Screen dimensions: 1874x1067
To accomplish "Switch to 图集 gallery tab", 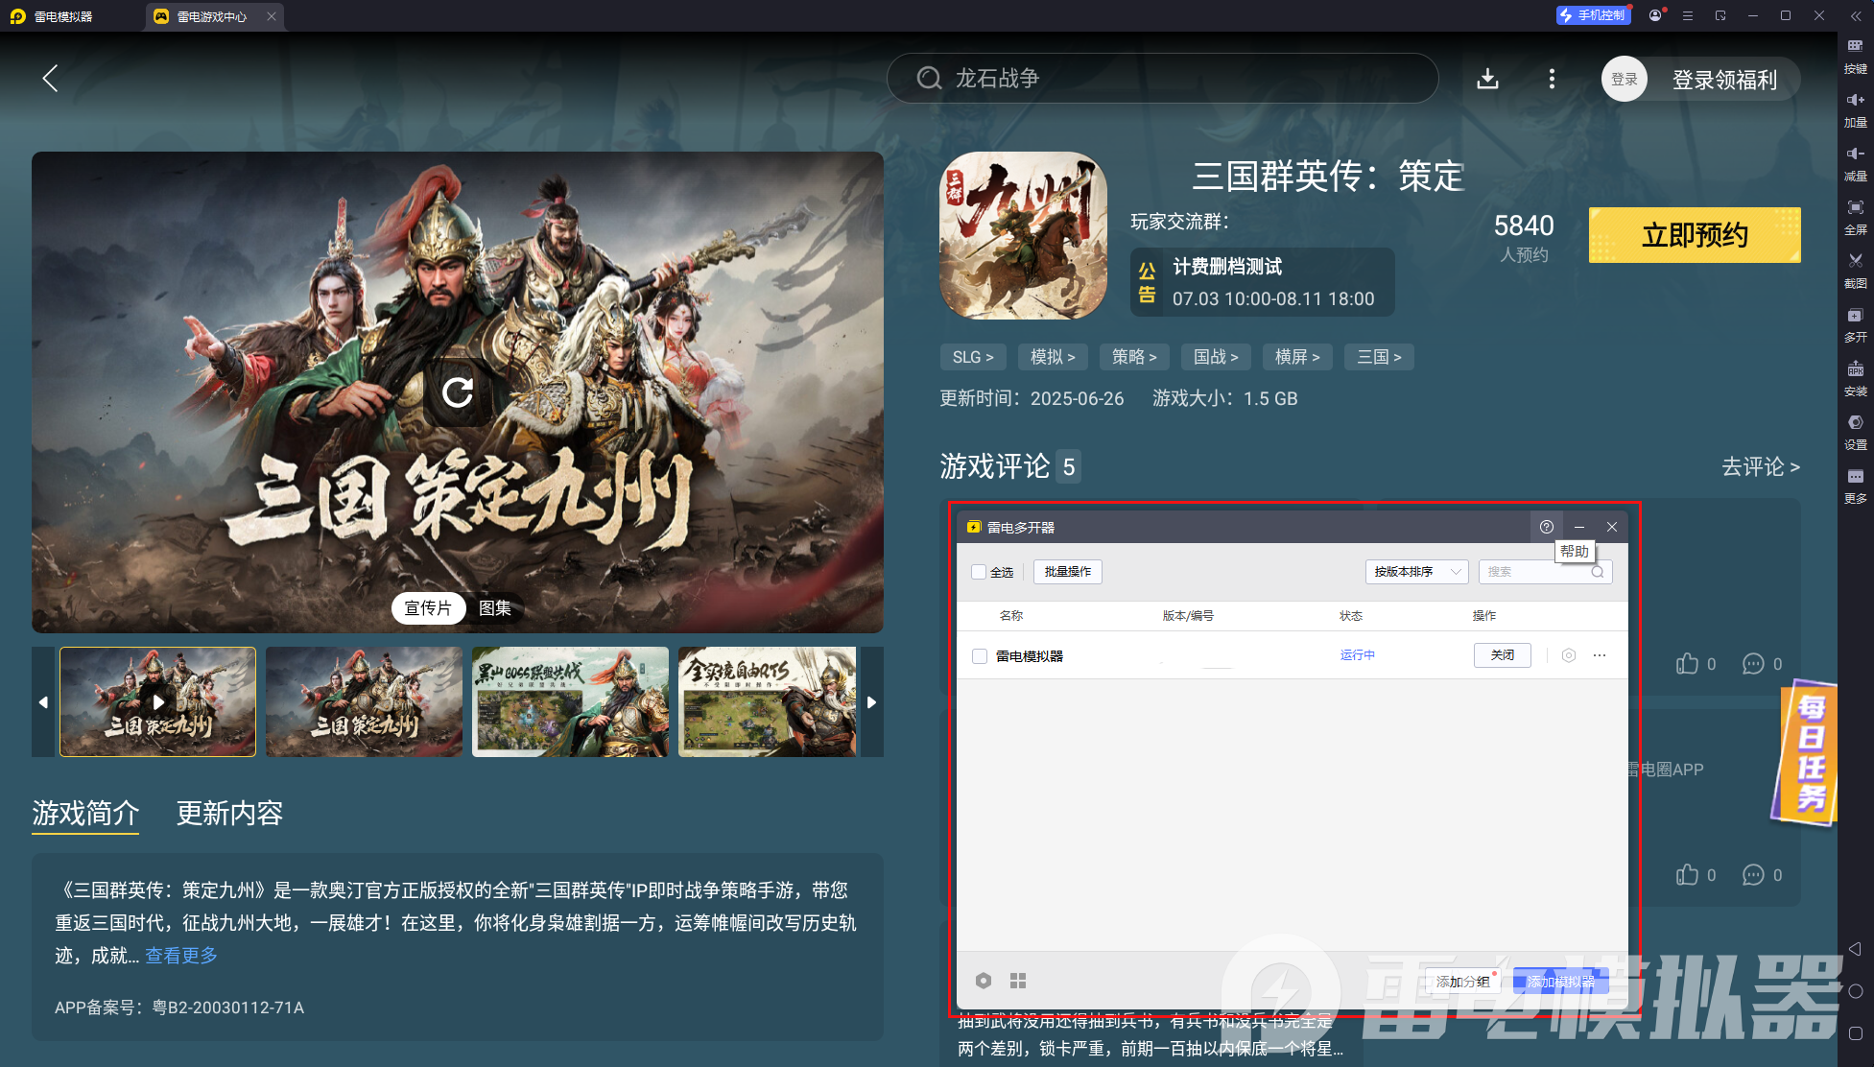I will click(495, 608).
